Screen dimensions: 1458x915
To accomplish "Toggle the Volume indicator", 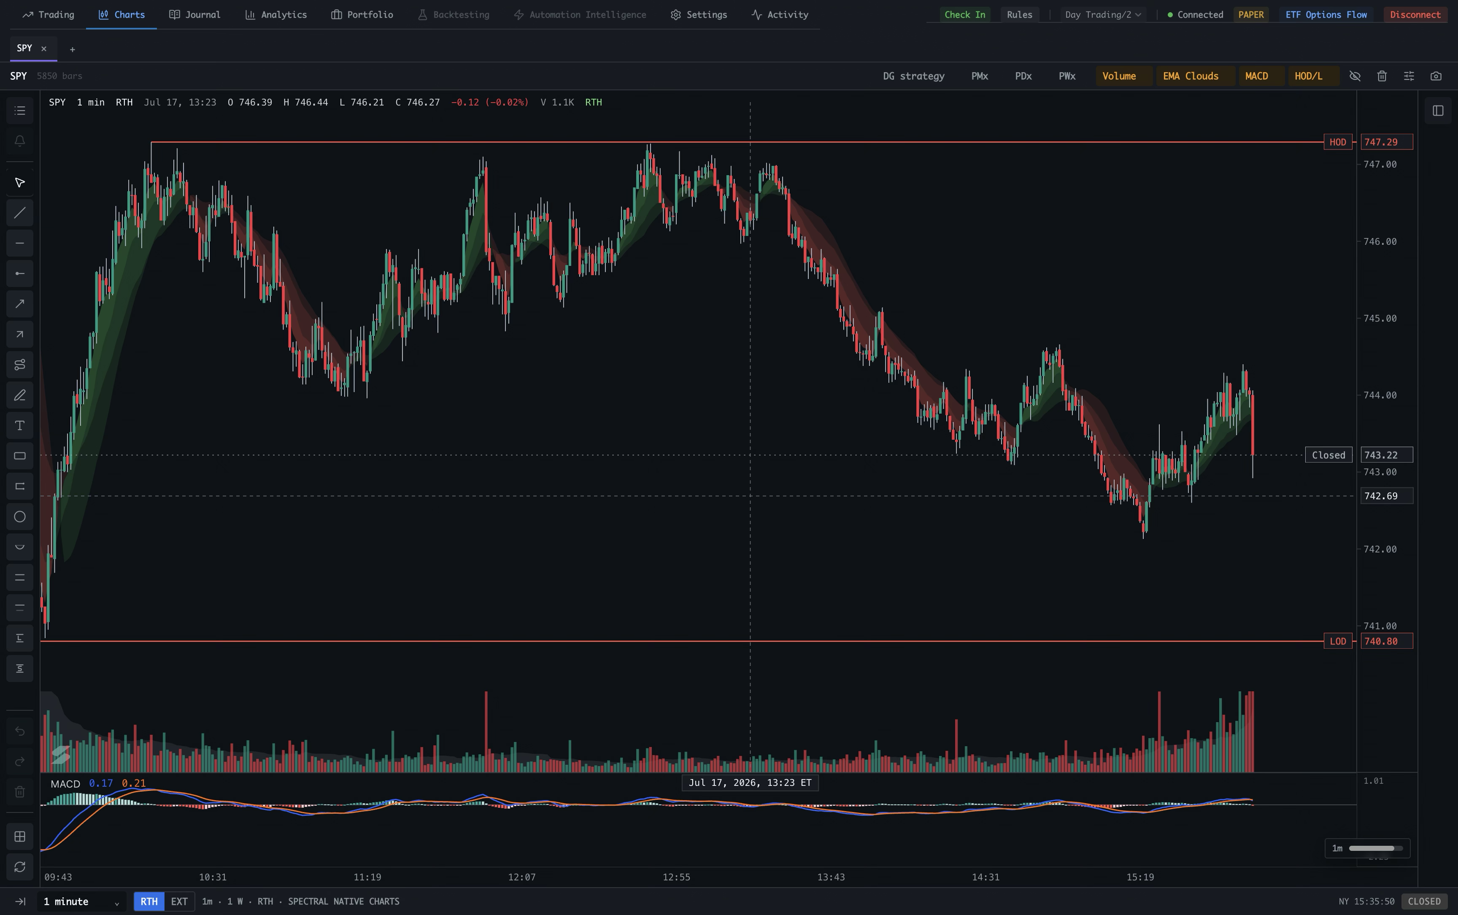I will 1124,76.
